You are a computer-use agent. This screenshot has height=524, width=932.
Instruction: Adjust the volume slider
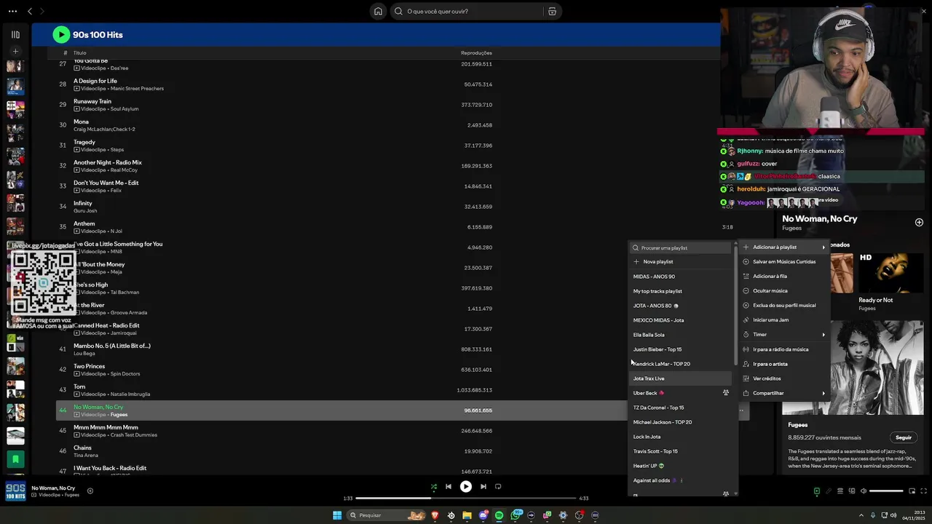[886, 491]
